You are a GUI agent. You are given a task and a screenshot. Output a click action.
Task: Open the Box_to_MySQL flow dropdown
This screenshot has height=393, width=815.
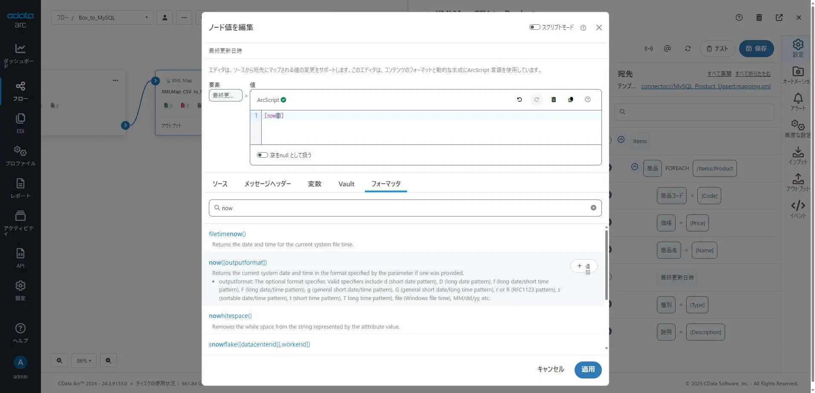coord(102,17)
